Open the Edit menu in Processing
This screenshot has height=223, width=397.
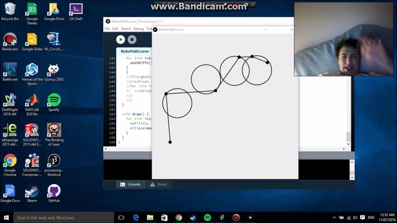pos(115,28)
